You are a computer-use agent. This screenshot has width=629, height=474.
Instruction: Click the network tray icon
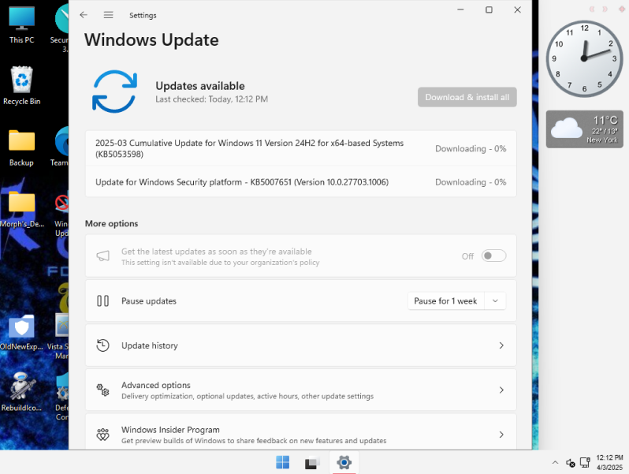pos(585,463)
